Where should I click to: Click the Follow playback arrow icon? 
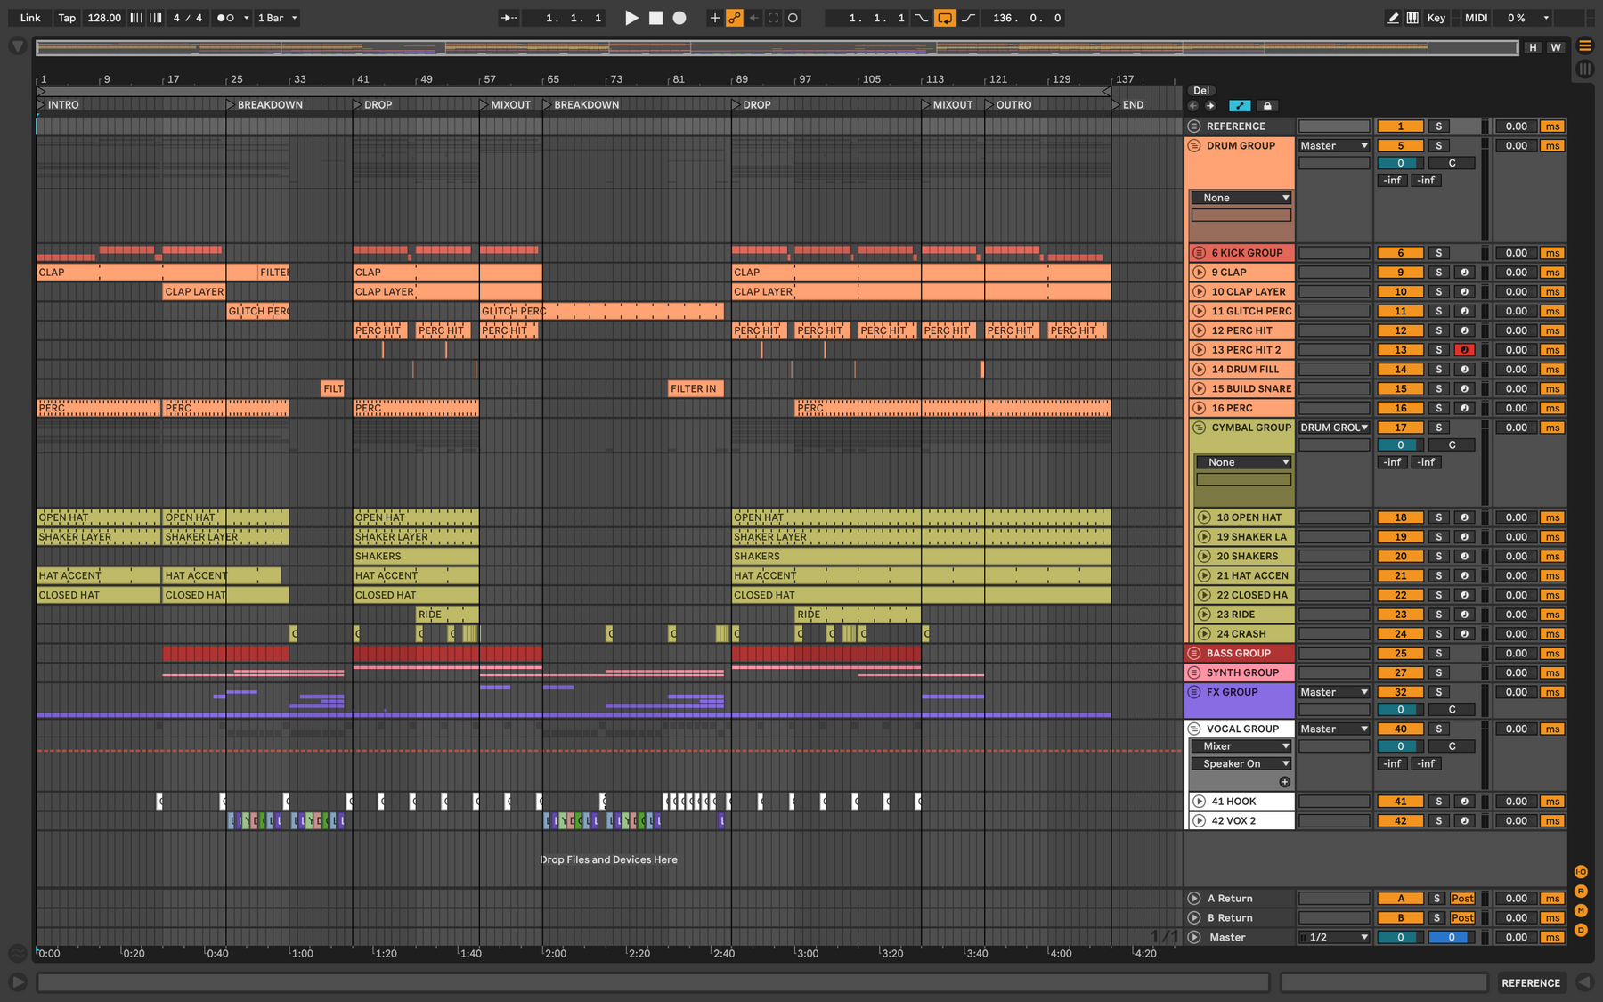click(x=509, y=18)
